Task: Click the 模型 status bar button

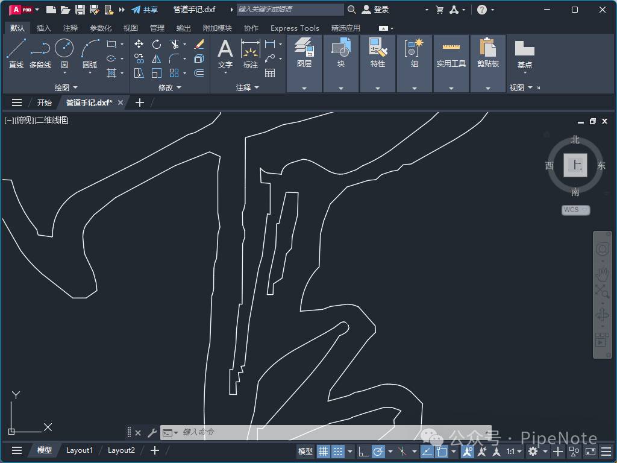Action: pos(305,451)
